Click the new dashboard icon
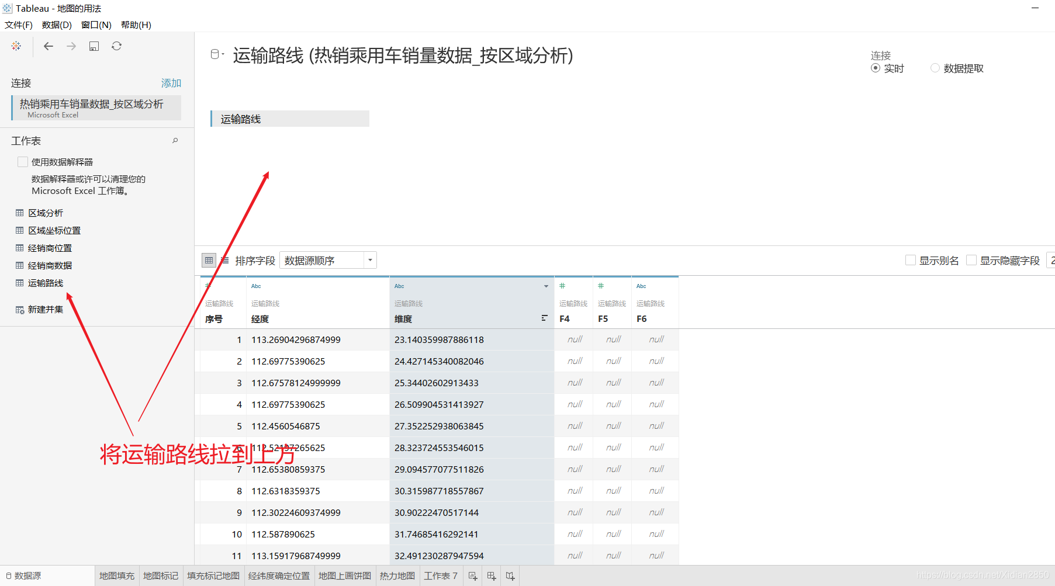The height and width of the screenshot is (586, 1055). pyautogui.click(x=492, y=576)
